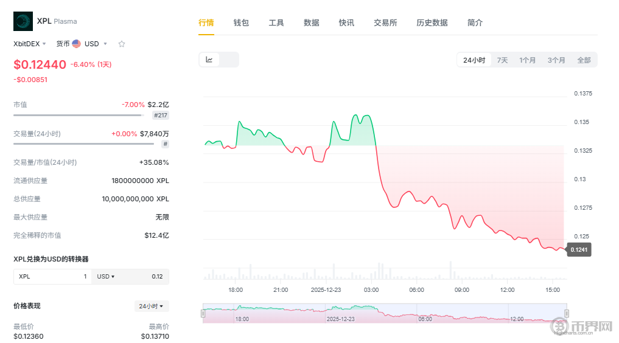Click right handle of chart range navigator
The width and height of the screenshot is (619, 343).
(x=566, y=313)
